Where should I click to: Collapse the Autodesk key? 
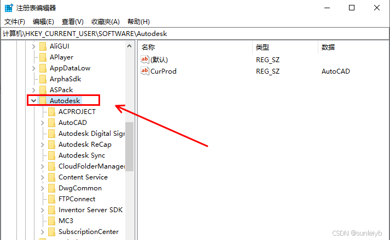[x=33, y=101]
